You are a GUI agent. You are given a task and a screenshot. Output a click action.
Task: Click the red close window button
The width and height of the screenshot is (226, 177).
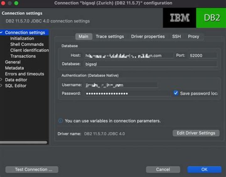[x=3, y=3]
